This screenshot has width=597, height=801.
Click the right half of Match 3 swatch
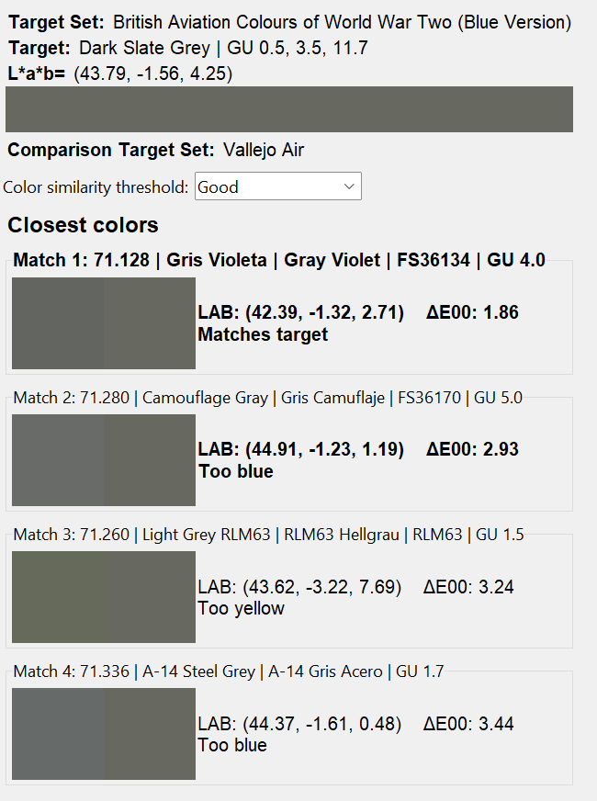click(150, 597)
